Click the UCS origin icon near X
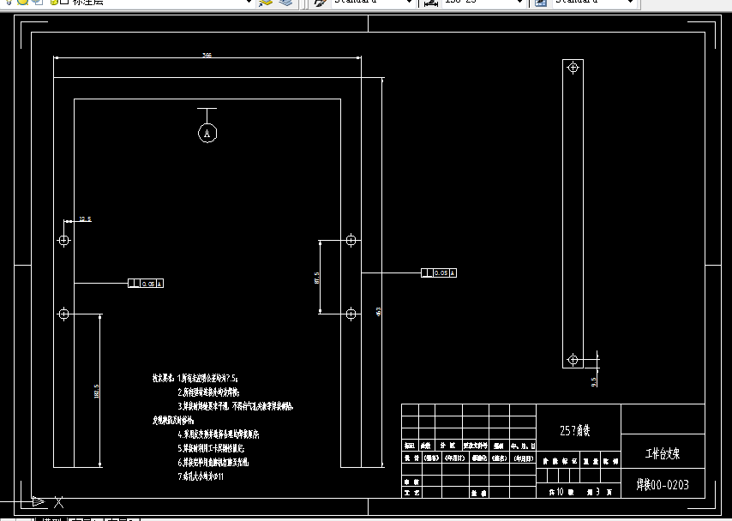The width and height of the screenshot is (732, 521). coord(39,502)
